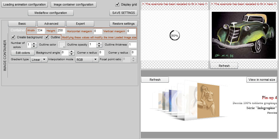279x139 pixels.
Task: Open Loading animation configuration
Action: 25,4
